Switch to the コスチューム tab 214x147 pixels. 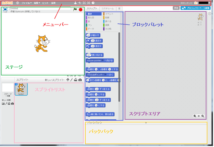108,9
